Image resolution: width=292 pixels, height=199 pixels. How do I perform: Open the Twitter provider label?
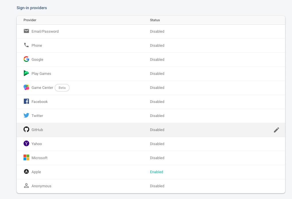pos(37,116)
